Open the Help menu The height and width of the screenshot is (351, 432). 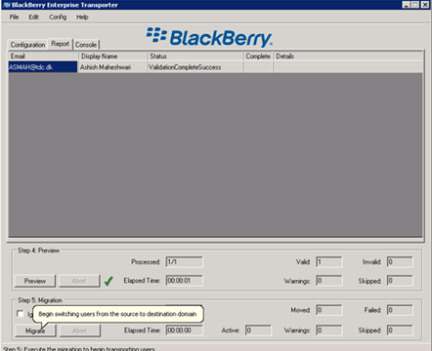(82, 17)
